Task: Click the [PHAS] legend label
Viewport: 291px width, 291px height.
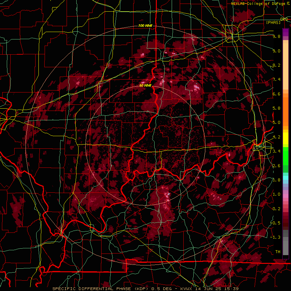Action: click(x=273, y=22)
